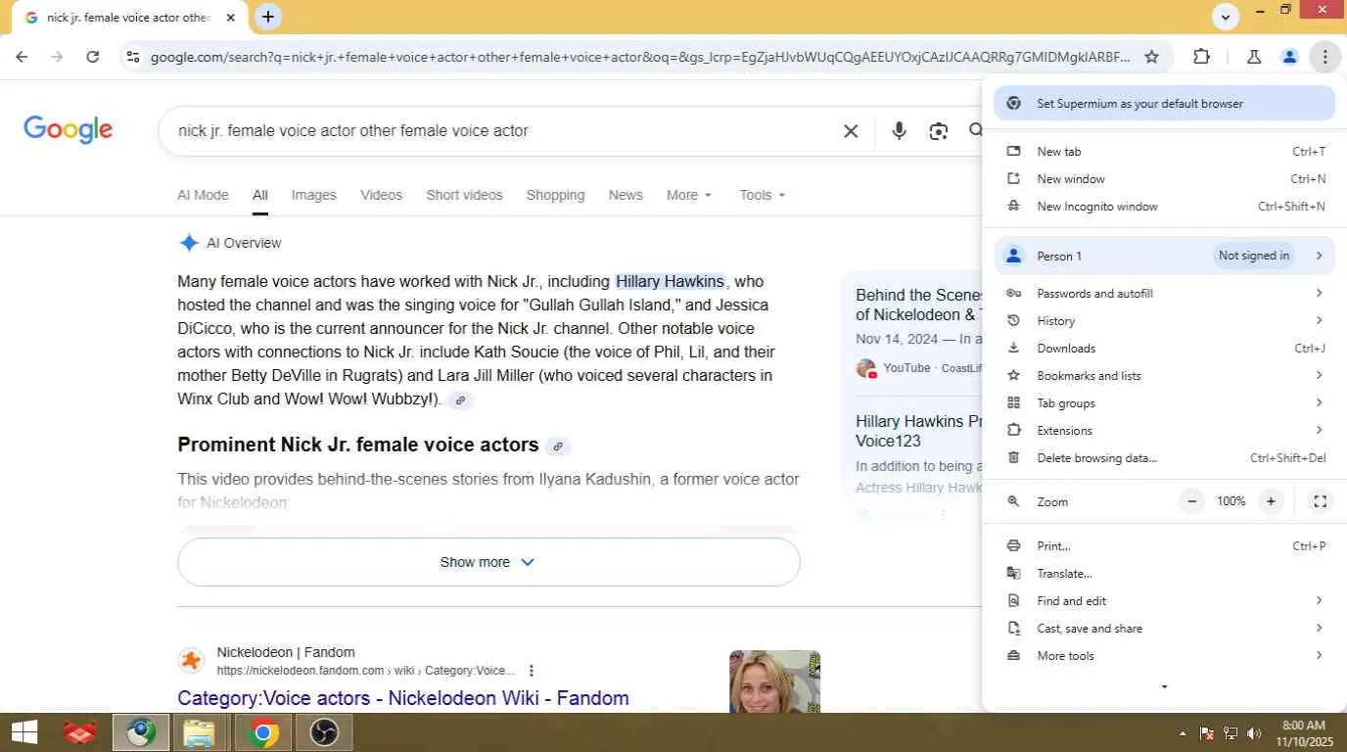1347x752 pixels.
Task: Open the News results tab
Action: (x=626, y=195)
